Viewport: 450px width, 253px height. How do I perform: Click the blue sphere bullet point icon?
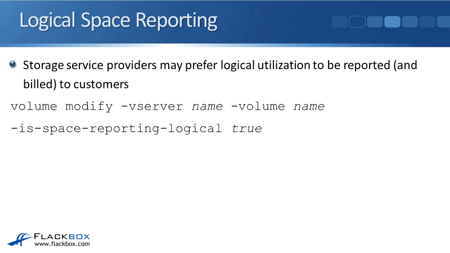point(13,65)
